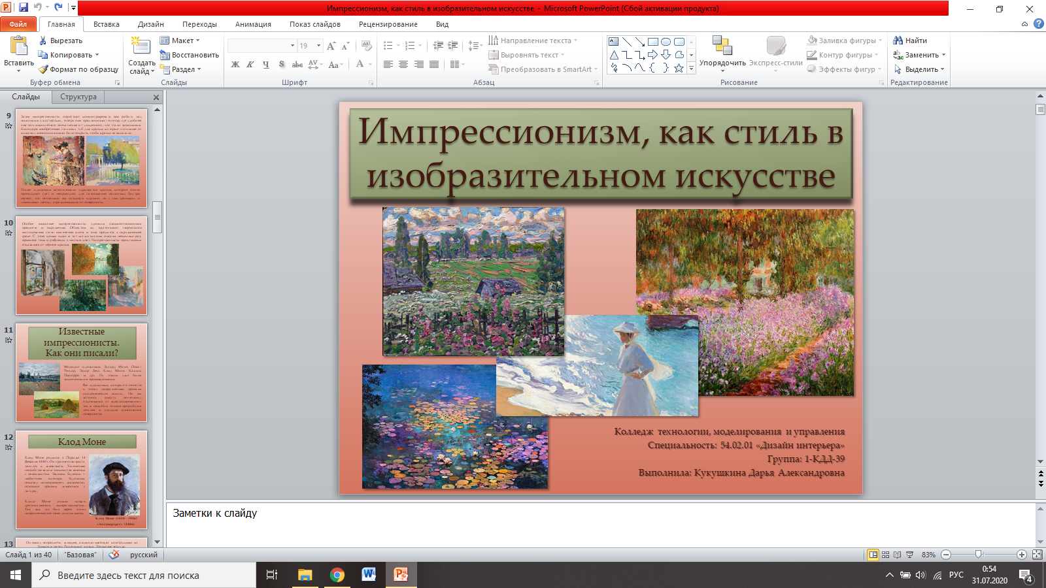Click Find (Найти) binoculars button
Image resolution: width=1046 pixels, height=588 pixels.
(910, 41)
